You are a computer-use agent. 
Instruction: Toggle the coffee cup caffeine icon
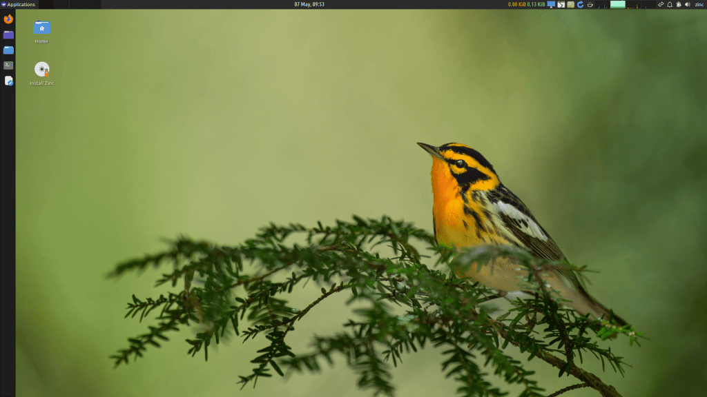click(590, 4)
